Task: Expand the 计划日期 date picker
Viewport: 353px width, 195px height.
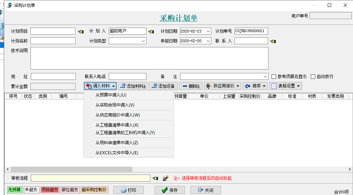Action: [x=208, y=31]
